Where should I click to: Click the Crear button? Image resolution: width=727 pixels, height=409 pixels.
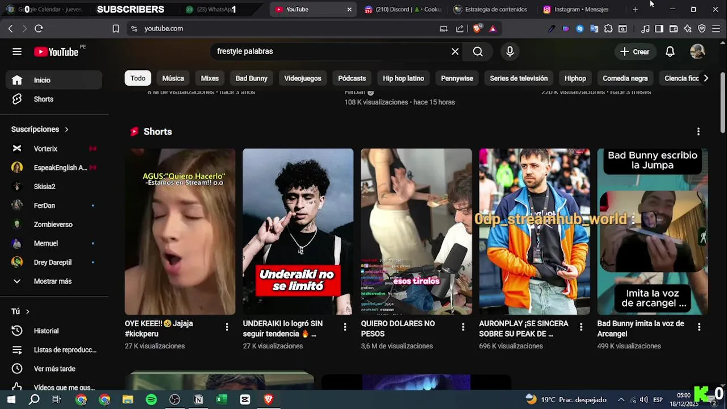(635, 52)
